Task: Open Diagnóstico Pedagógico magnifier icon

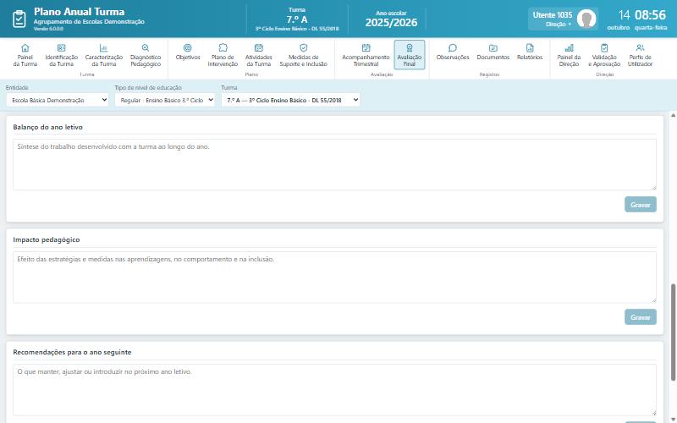Action: tap(146, 48)
